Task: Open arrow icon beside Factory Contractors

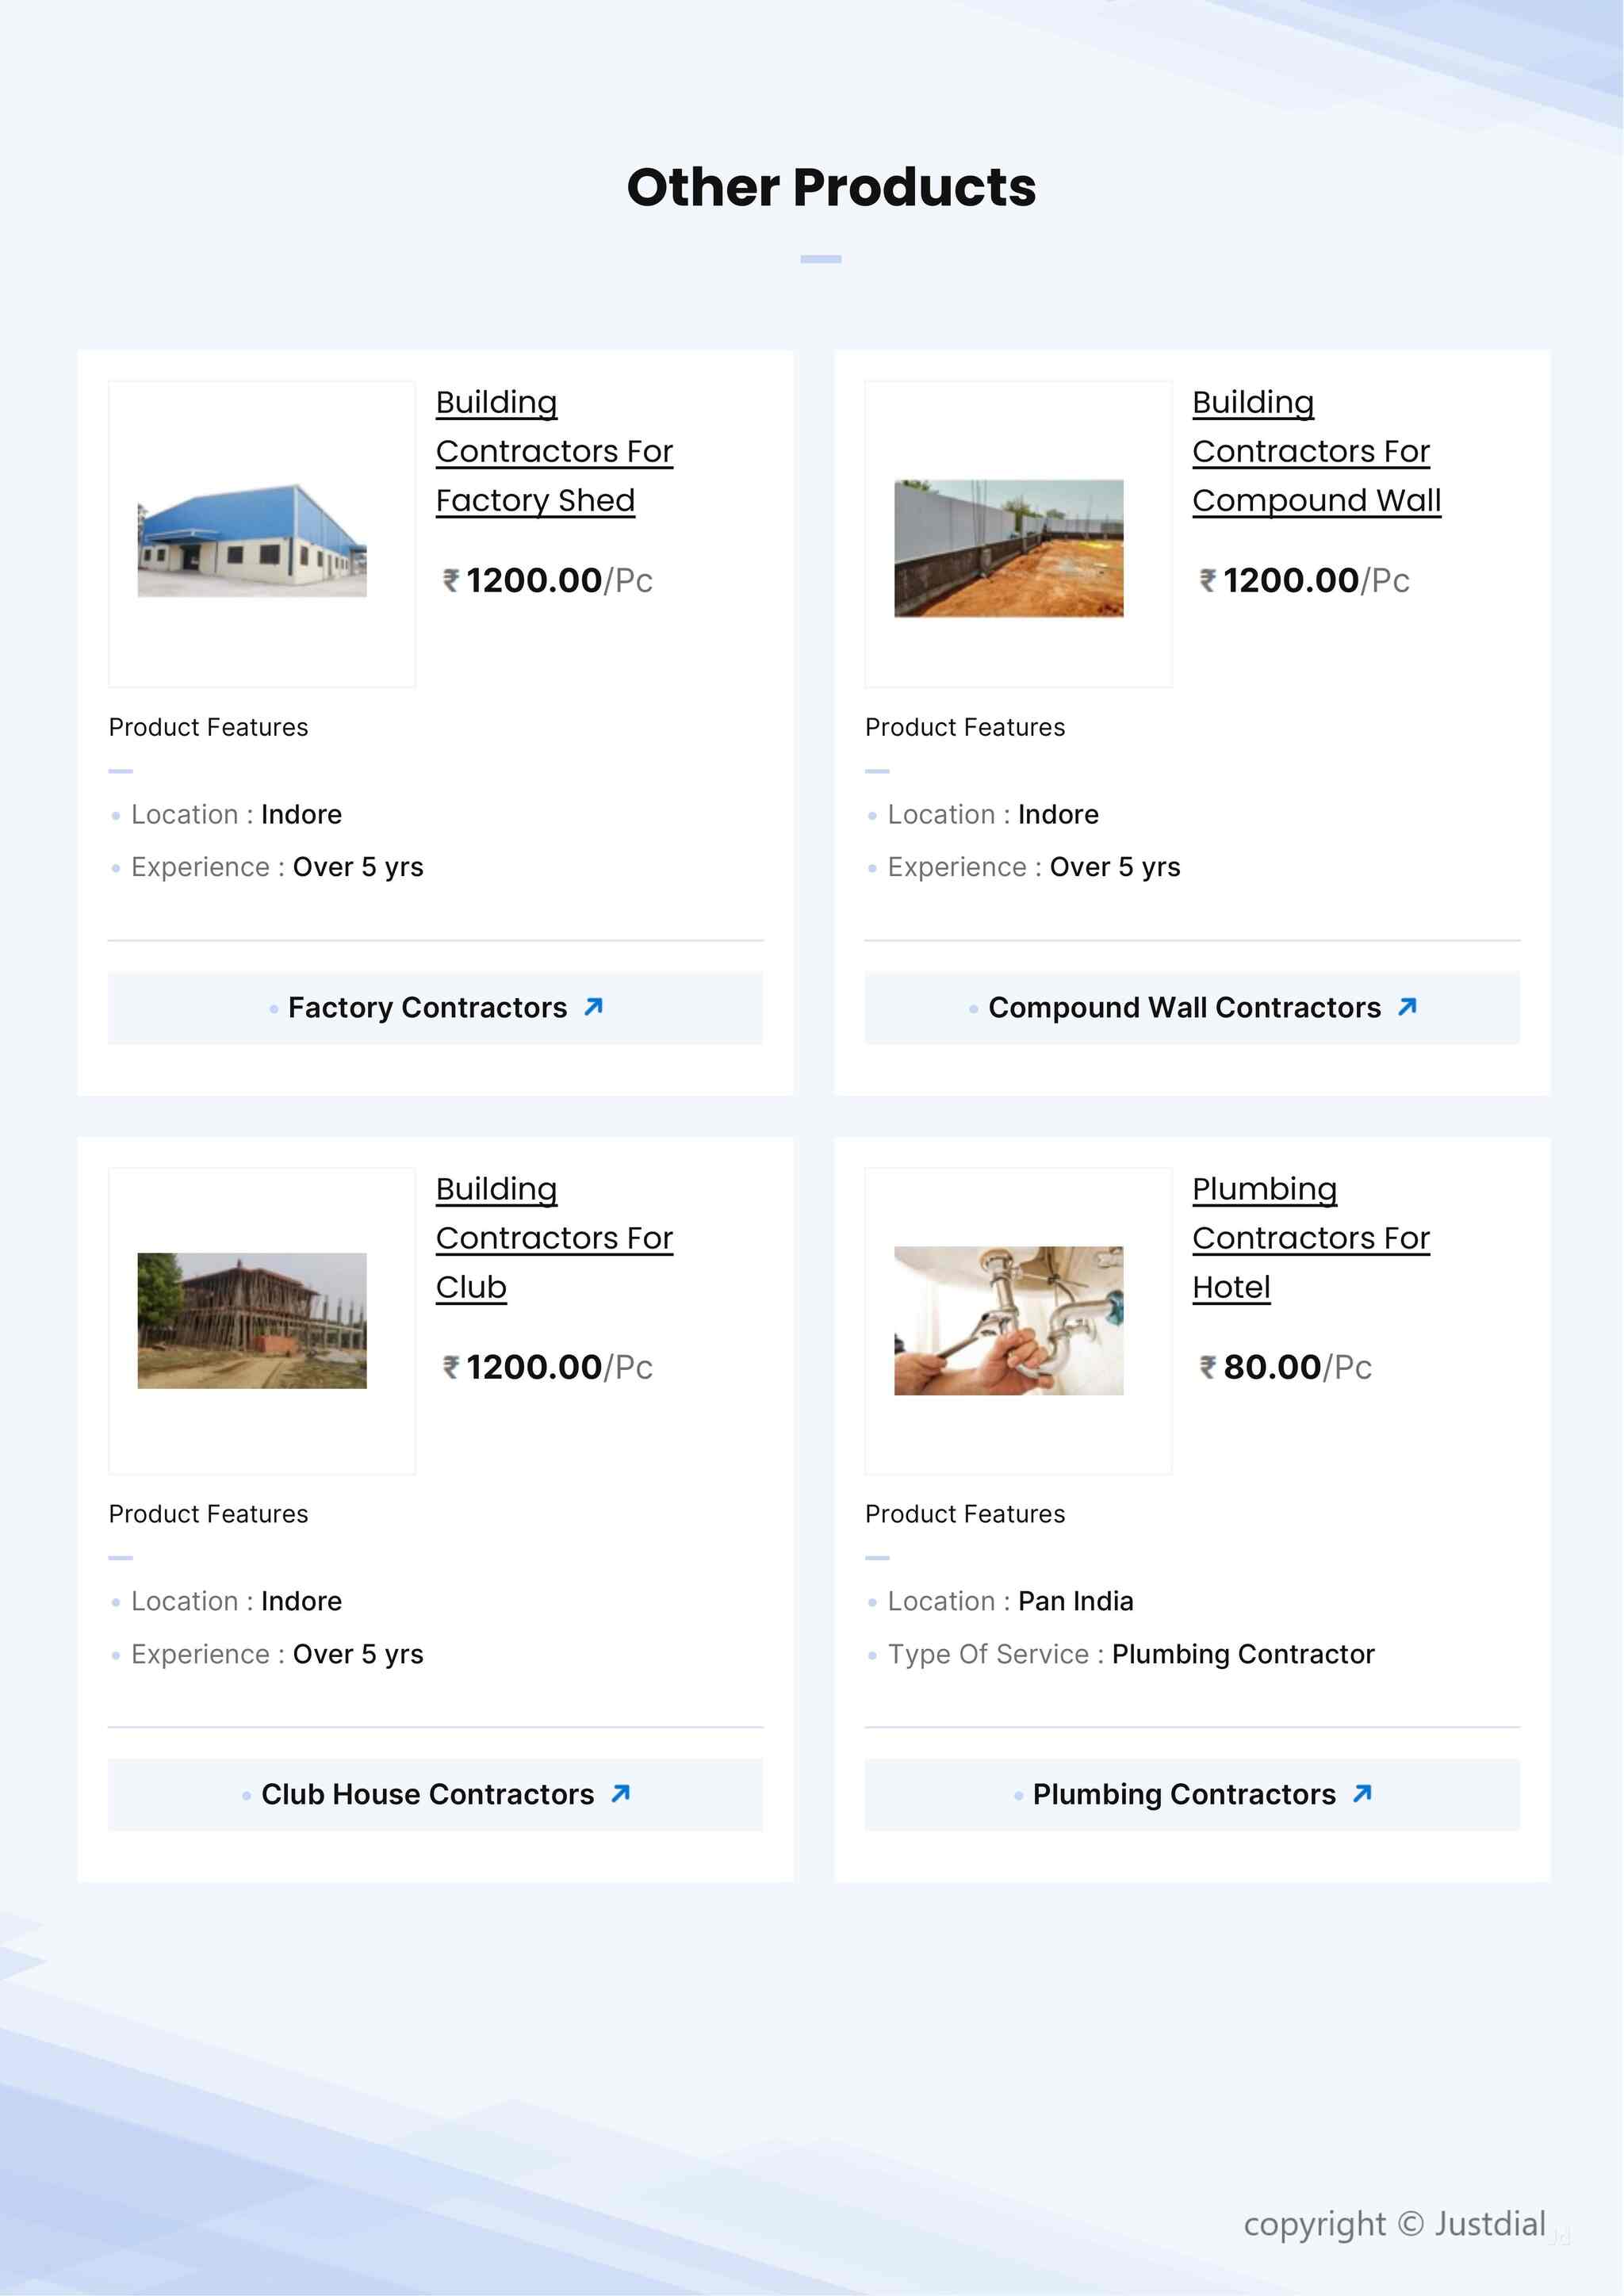Action: point(593,1006)
